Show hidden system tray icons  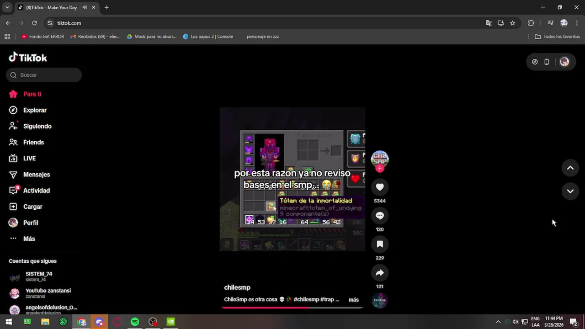click(x=498, y=322)
